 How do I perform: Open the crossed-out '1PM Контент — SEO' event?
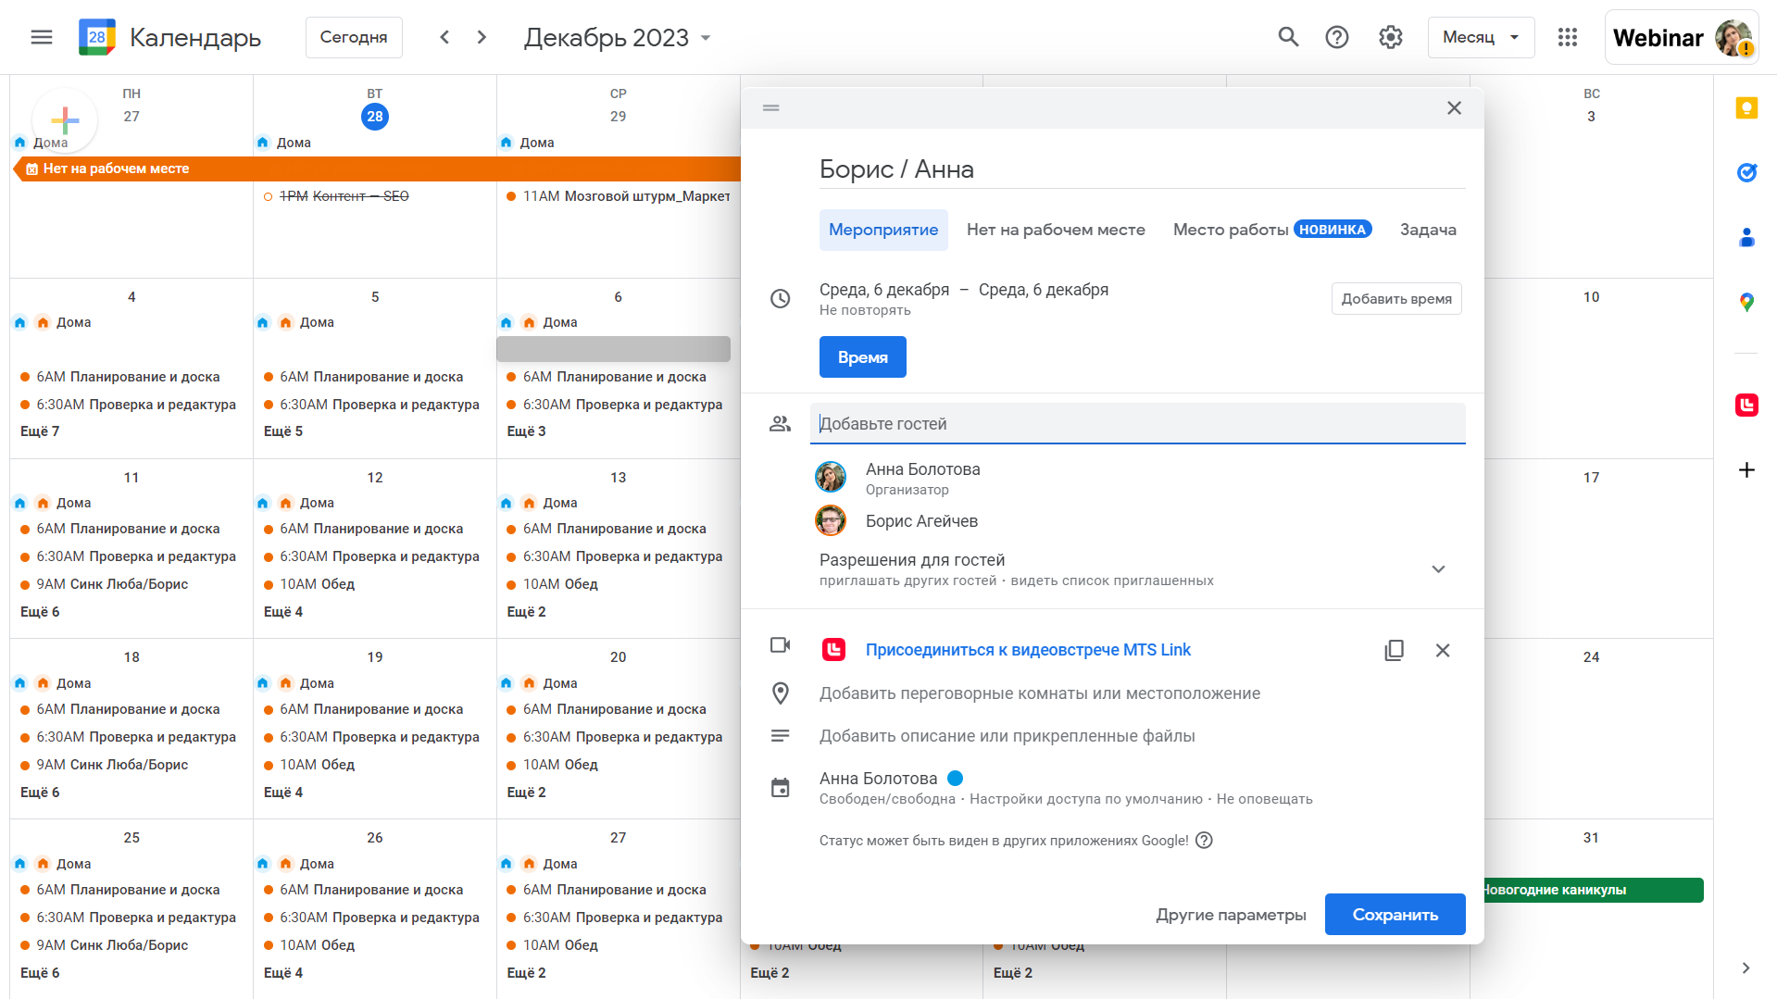336,195
